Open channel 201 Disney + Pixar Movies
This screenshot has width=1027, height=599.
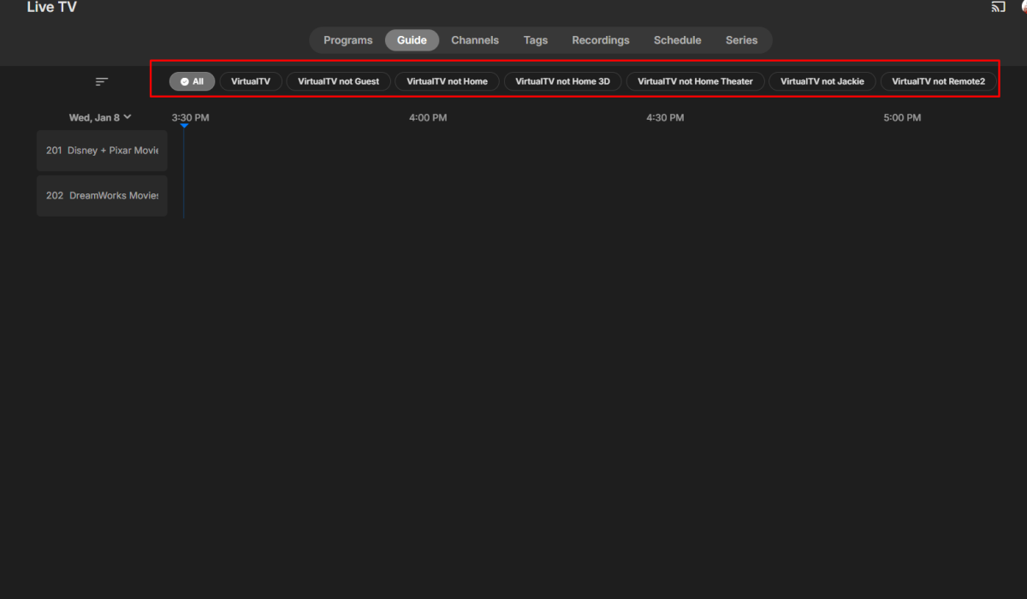[102, 151]
